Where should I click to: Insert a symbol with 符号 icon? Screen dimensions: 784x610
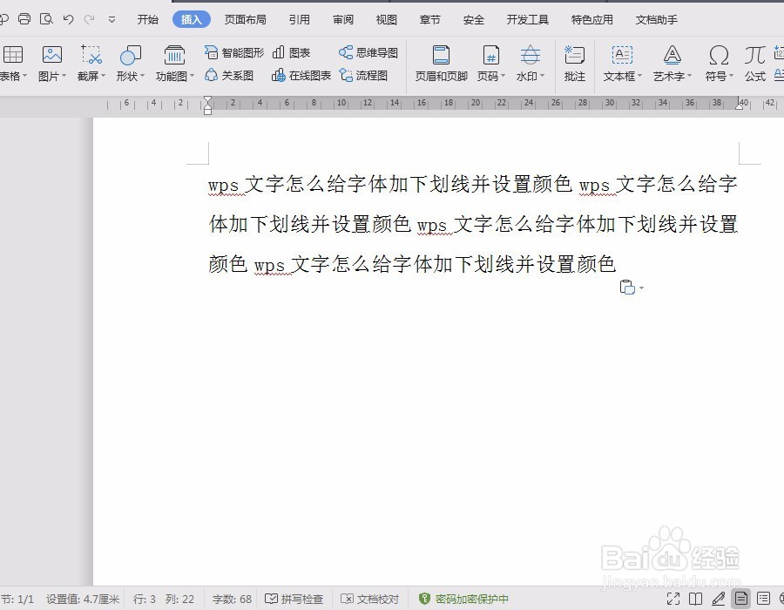[x=719, y=55]
